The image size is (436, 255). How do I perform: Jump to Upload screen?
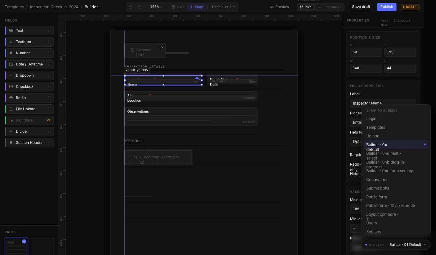pos(396,136)
